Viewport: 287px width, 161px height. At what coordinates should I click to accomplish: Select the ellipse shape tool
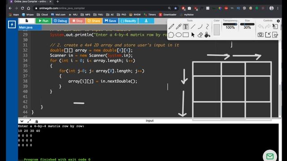coord(178,35)
